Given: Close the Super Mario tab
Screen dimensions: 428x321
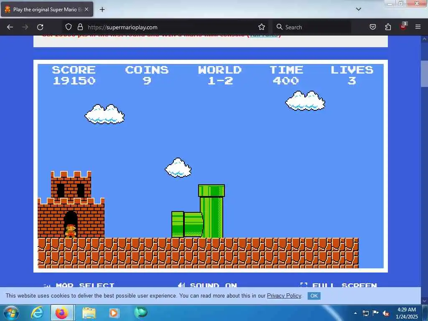Looking at the screenshot, I should tap(87, 10).
